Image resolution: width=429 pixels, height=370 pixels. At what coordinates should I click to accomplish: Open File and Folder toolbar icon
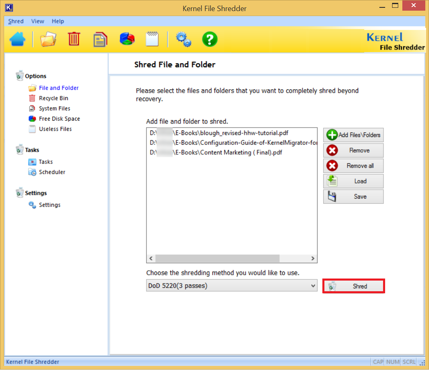click(x=48, y=39)
